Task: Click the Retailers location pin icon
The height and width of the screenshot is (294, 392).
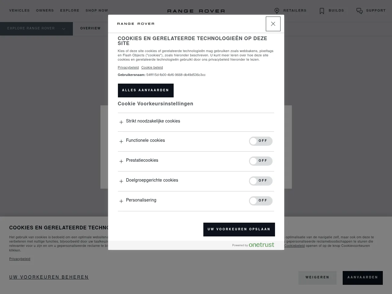Action: (277, 11)
